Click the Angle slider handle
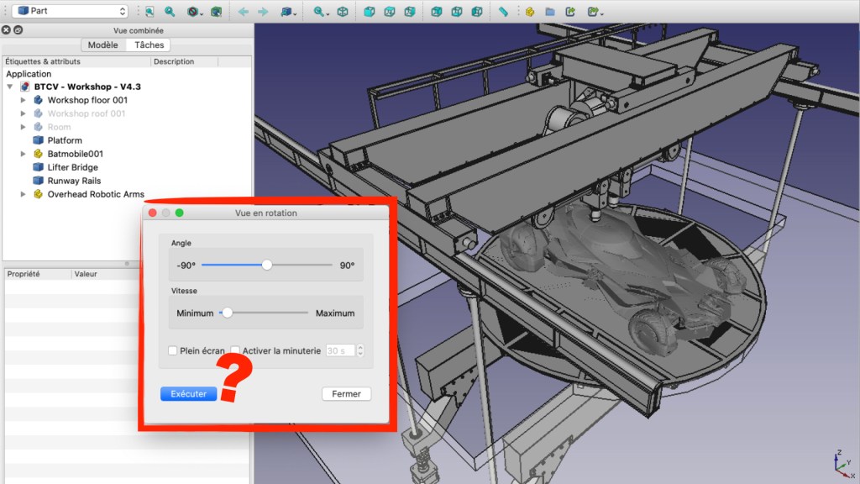Image resolution: width=860 pixels, height=484 pixels. pos(267,265)
